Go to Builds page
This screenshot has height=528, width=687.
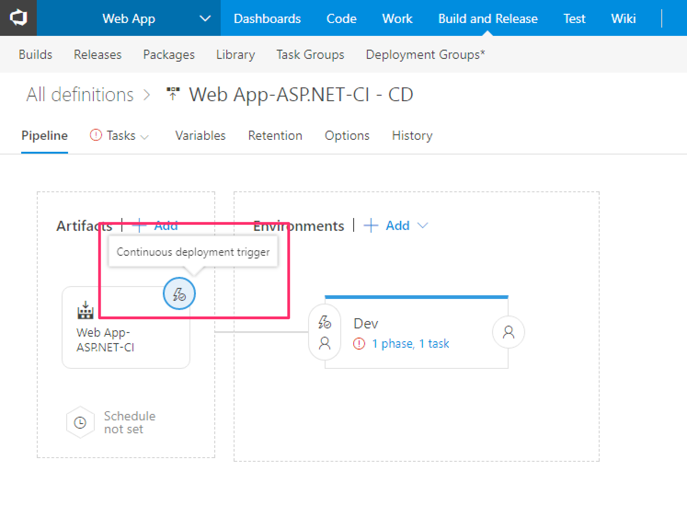coord(35,54)
